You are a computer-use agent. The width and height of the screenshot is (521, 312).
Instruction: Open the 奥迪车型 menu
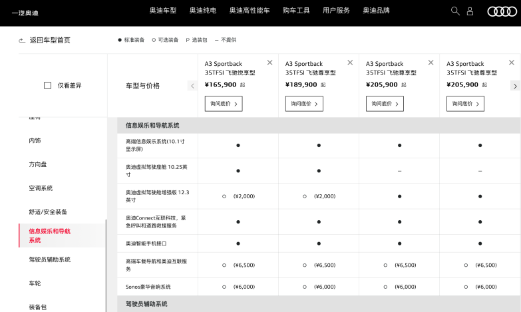tap(163, 11)
